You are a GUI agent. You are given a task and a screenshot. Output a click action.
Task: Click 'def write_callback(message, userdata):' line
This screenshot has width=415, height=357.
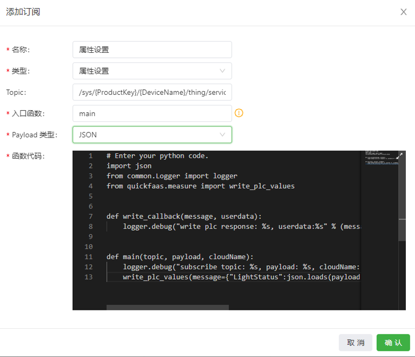point(184,217)
